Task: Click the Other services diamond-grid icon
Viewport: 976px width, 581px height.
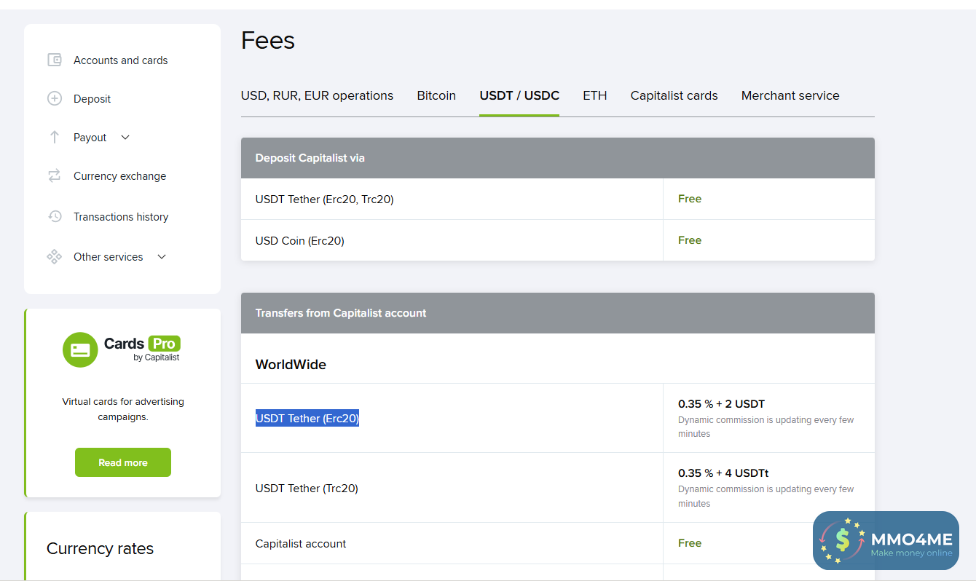Action: (55, 257)
